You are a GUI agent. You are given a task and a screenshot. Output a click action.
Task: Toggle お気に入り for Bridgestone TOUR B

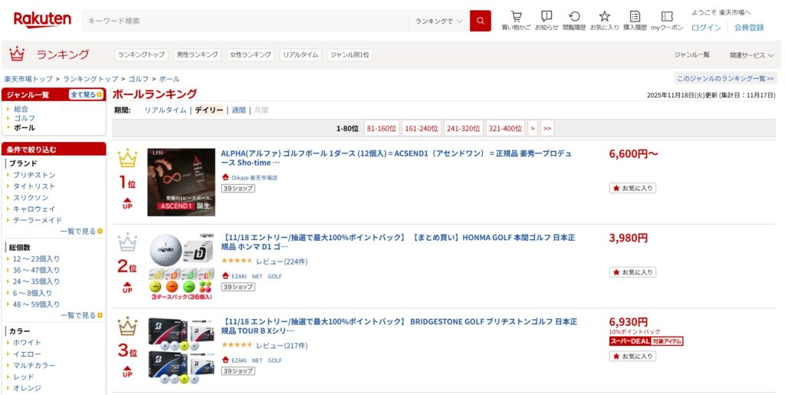coord(632,357)
